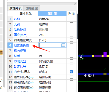Click axis bubble A in drawing
The image size is (109, 92).
point(81,57)
